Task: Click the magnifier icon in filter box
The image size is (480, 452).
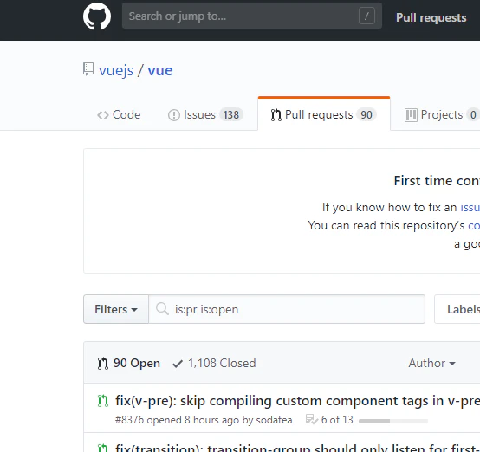Action: point(162,309)
